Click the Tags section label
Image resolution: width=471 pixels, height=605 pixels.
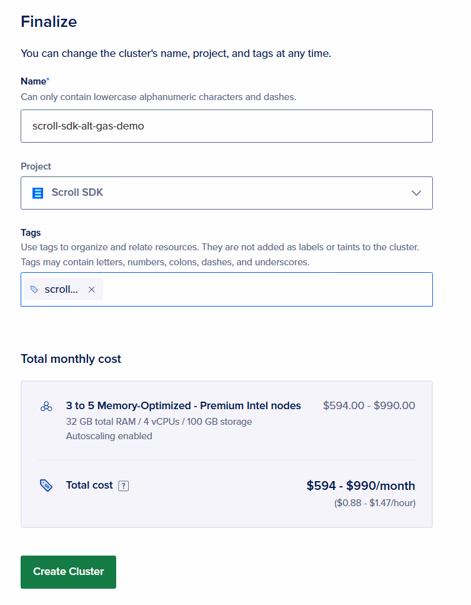[x=31, y=233]
